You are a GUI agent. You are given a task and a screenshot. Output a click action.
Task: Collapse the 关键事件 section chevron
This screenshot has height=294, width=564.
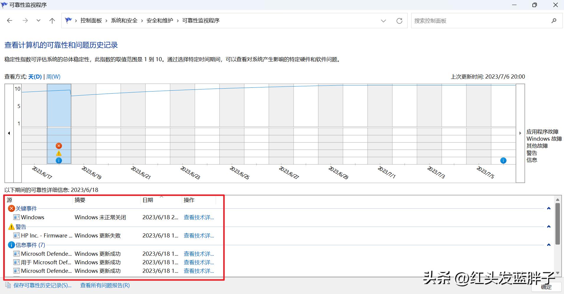click(x=549, y=208)
